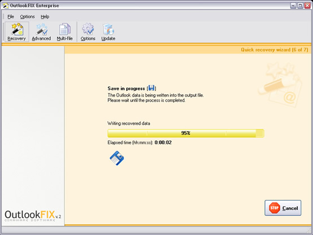This screenshot has height=235, width=313.
Task: Select the Recovery wizard toolbar icon
Action: tap(17, 32)
